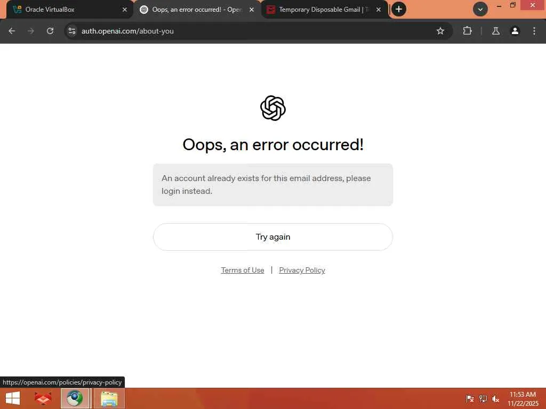Image resolution: width=546 pixels, height=409 pixels.
Task: Open the Windows Start menu
Action: tap(13, 398)
